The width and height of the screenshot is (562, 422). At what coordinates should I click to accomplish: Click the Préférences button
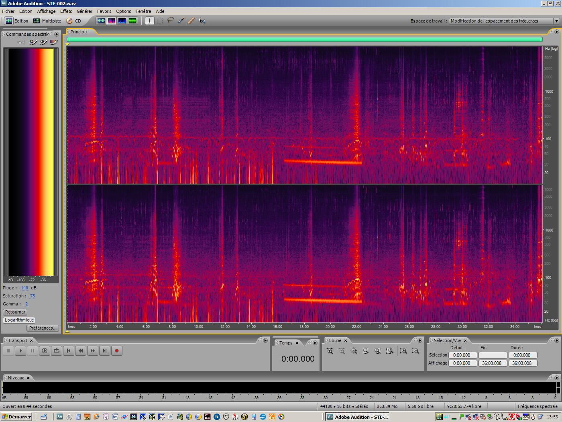(x=42, y=328)
